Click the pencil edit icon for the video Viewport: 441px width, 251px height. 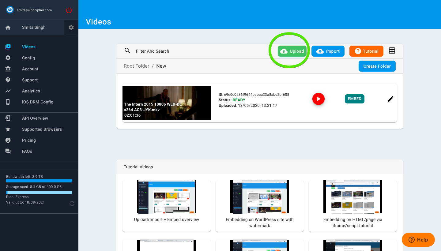pyautogui.click(x=391, y=99)
